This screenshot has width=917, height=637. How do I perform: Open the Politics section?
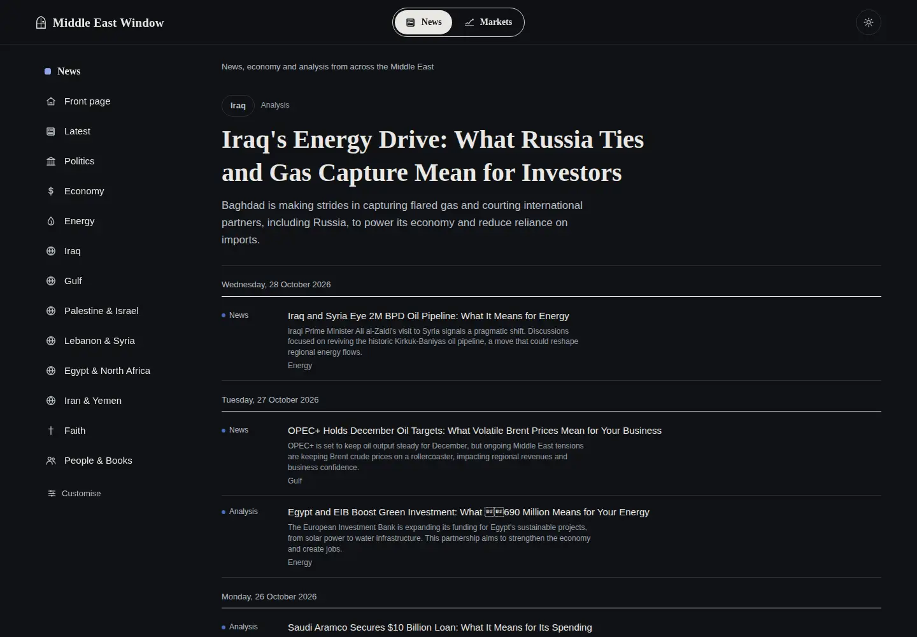pos(79,161)
